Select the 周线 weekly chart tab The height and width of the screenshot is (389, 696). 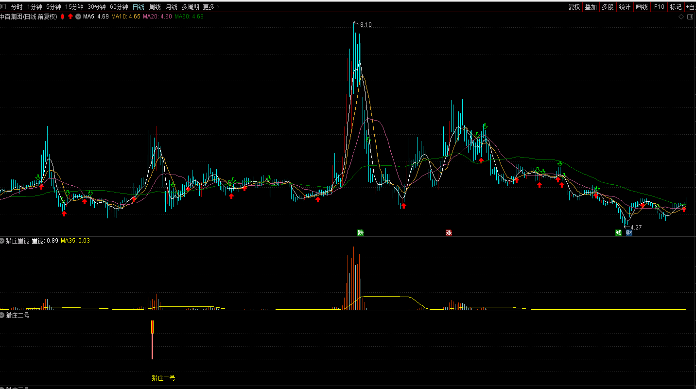[x=155, y=7]
